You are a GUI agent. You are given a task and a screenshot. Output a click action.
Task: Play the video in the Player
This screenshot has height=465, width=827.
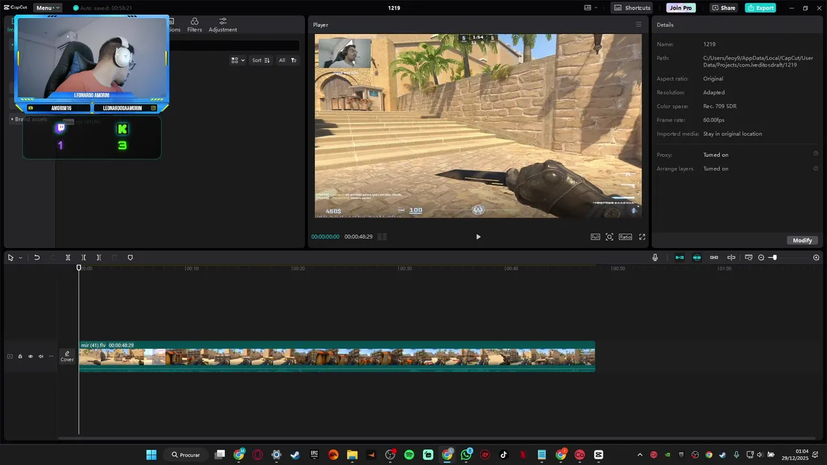pyautogui.click(x=478, y=237)
